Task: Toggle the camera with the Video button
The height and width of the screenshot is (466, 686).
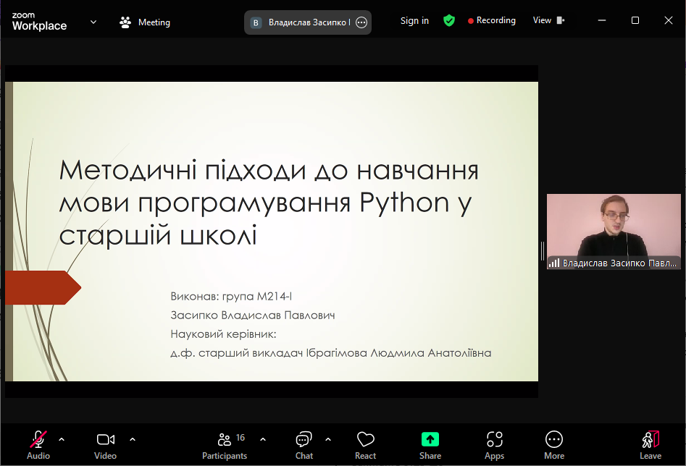Action: point(105,444)
